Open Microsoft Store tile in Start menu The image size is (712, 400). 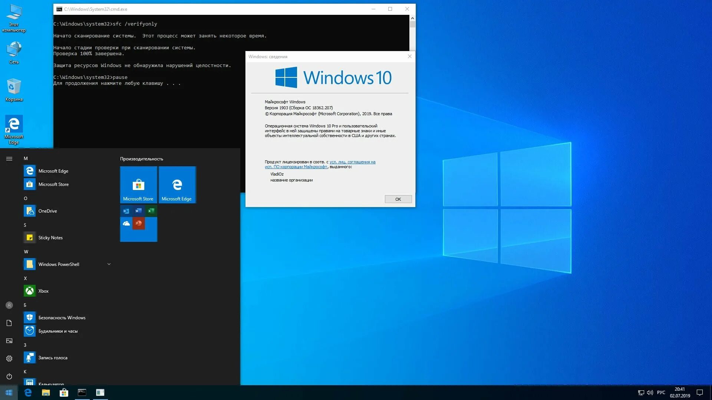click(x=138, y=185)
